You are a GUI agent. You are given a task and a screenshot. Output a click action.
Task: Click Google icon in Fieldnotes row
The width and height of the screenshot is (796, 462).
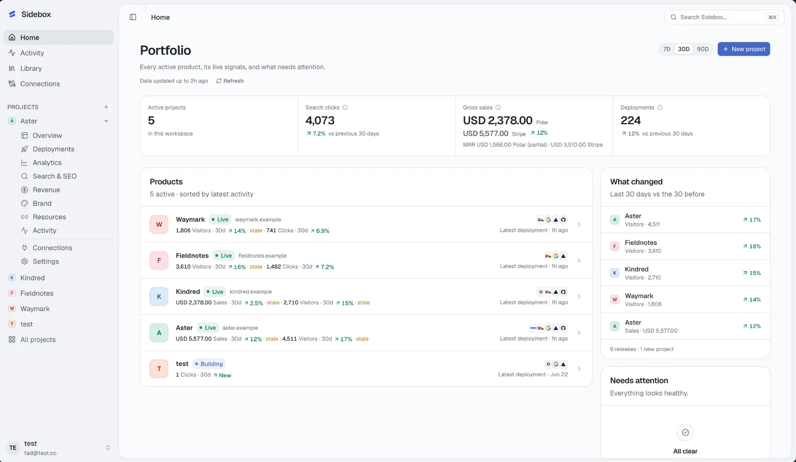556,256
